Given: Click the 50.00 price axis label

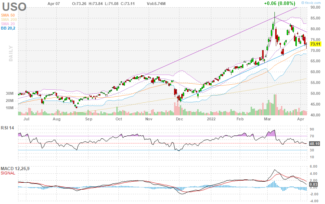Looking at the screenshot, I should [x=315, y=93].
